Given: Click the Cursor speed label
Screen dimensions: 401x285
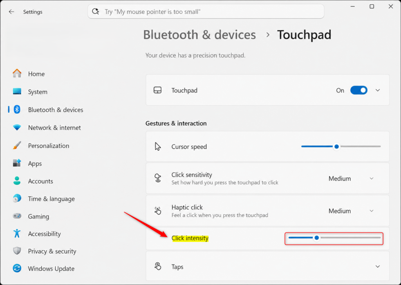Looking at the screenshot, I should coord(189,147).
